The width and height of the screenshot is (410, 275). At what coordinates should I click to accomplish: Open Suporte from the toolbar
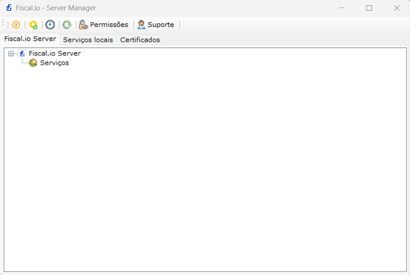pos(156,24)
